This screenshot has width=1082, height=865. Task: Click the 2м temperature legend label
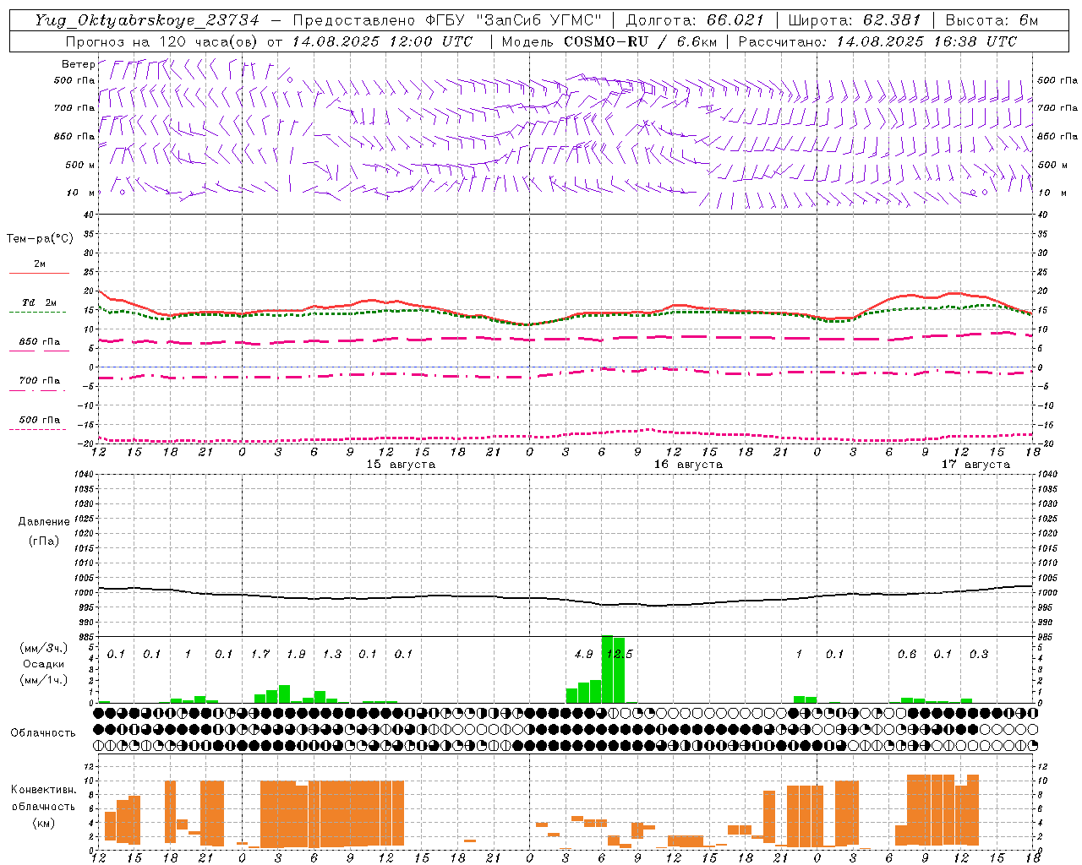click(40, 264)
